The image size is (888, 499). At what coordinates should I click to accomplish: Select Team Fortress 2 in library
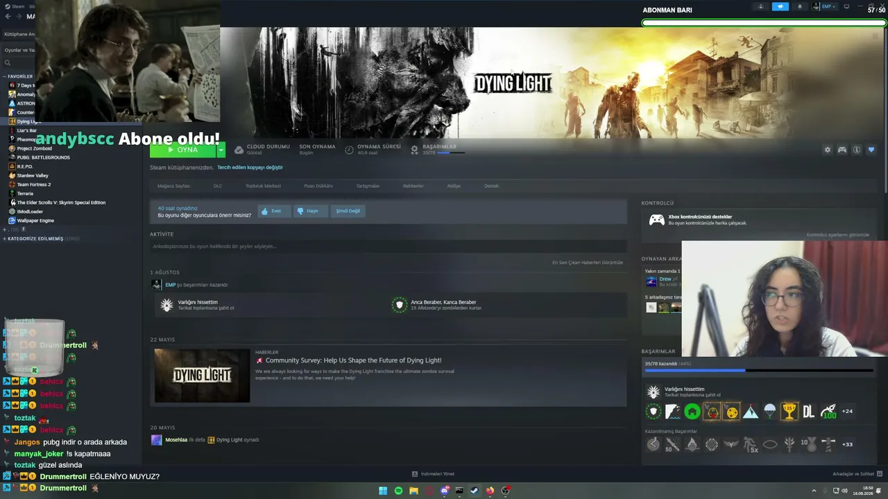pyautogui.click(x=34, y=184)
